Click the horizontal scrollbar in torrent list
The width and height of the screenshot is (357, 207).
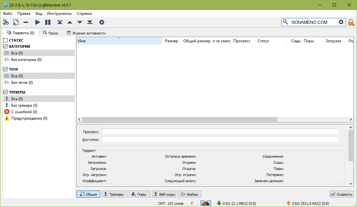[x=179, y=119]
